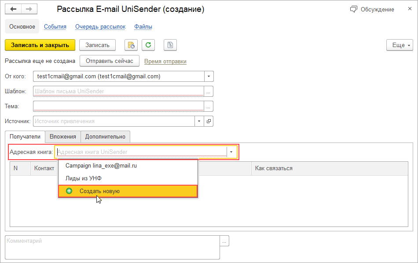Expand the Источник dropdown arrow
Screen dimensions: 418x263
pos(199,121)
